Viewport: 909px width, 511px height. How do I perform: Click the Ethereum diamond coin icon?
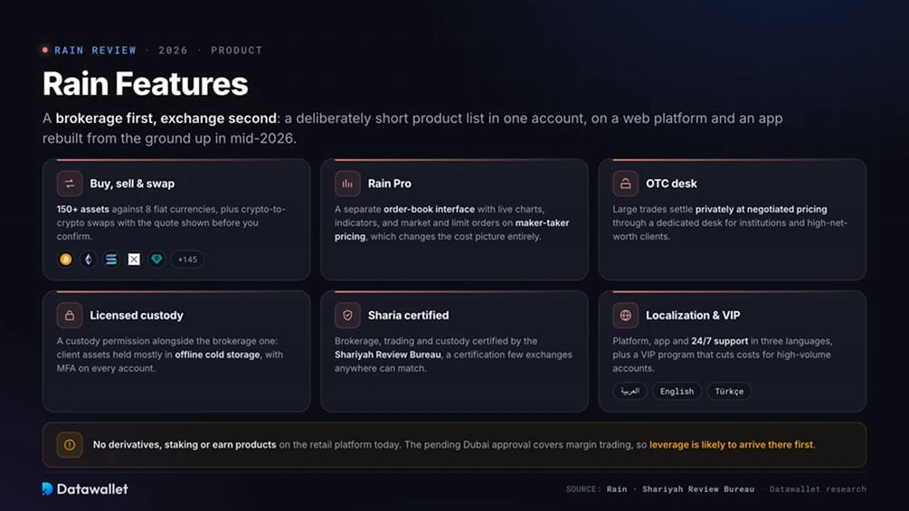tap(88, 259)
